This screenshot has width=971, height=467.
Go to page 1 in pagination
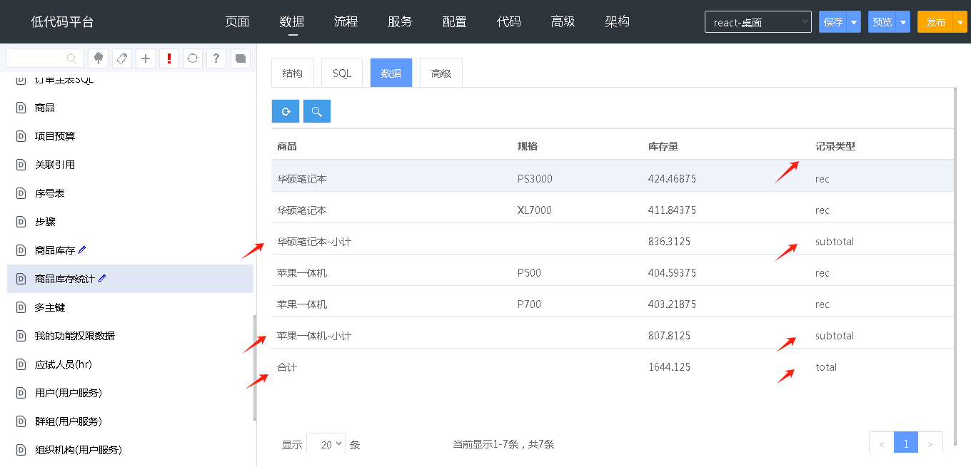click(906, 443)
